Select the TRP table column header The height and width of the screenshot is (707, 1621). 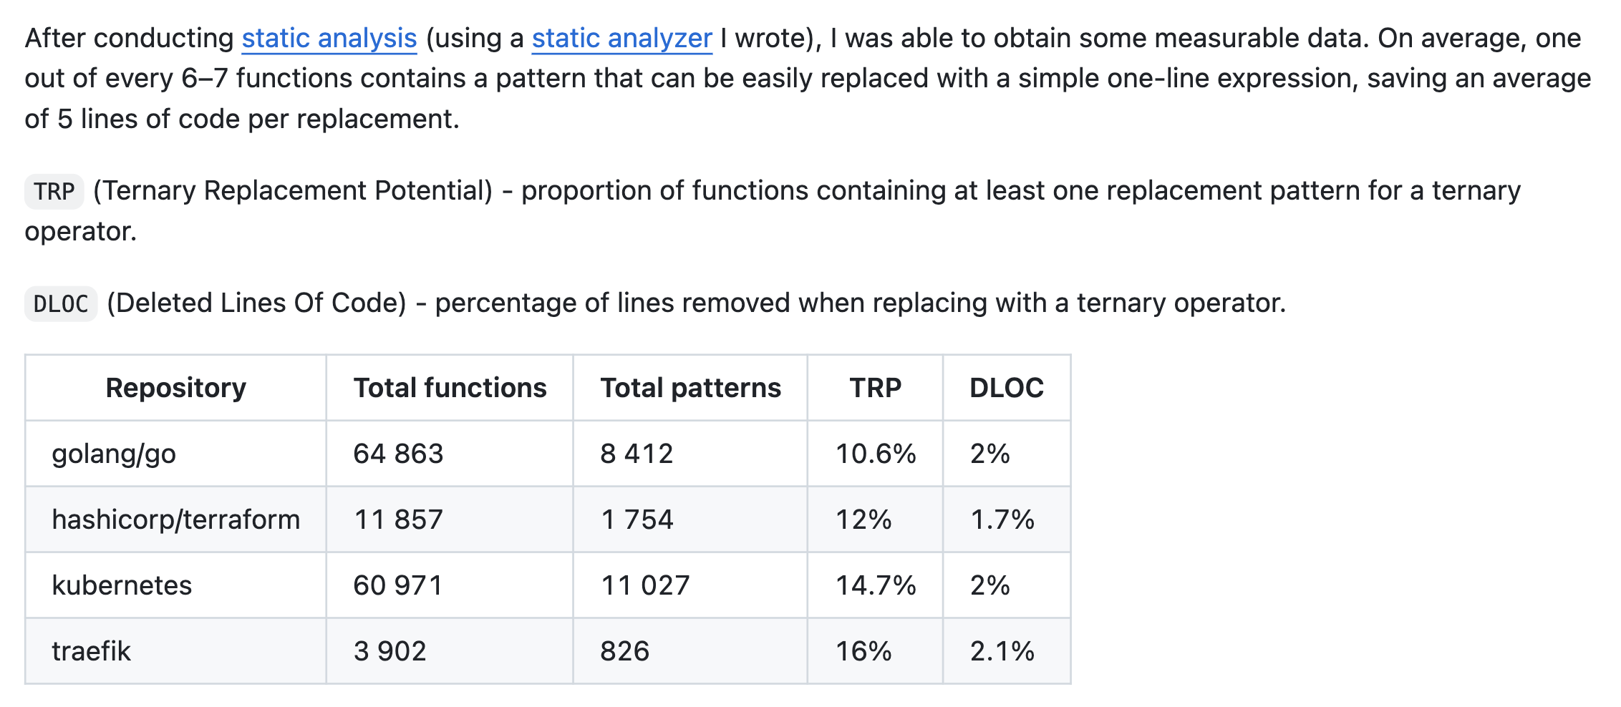click(875, 388)
